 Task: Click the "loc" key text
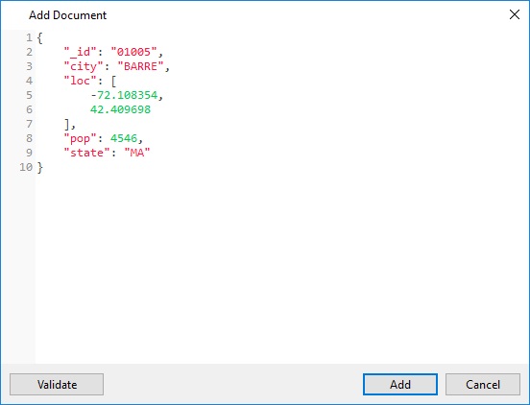coord(81,81)
